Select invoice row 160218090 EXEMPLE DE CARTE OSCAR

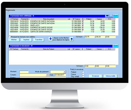click(x=62, y=27)
